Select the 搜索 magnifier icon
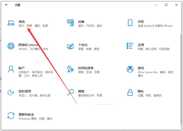This screenshot has height=131, width=183. click(70, 93)
